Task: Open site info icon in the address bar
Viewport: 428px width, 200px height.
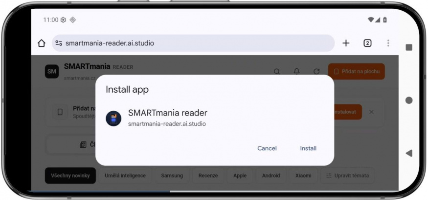Action: pyautogui.click(x=59, y=43)
